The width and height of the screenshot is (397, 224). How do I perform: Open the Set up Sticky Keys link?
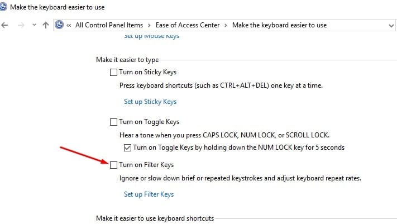click(150, 102)
